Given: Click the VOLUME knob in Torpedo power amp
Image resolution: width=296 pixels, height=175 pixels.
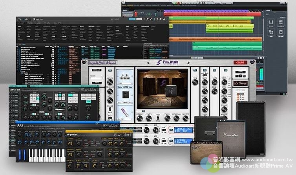Looking at the screenshot, I should tap(110, 82).
